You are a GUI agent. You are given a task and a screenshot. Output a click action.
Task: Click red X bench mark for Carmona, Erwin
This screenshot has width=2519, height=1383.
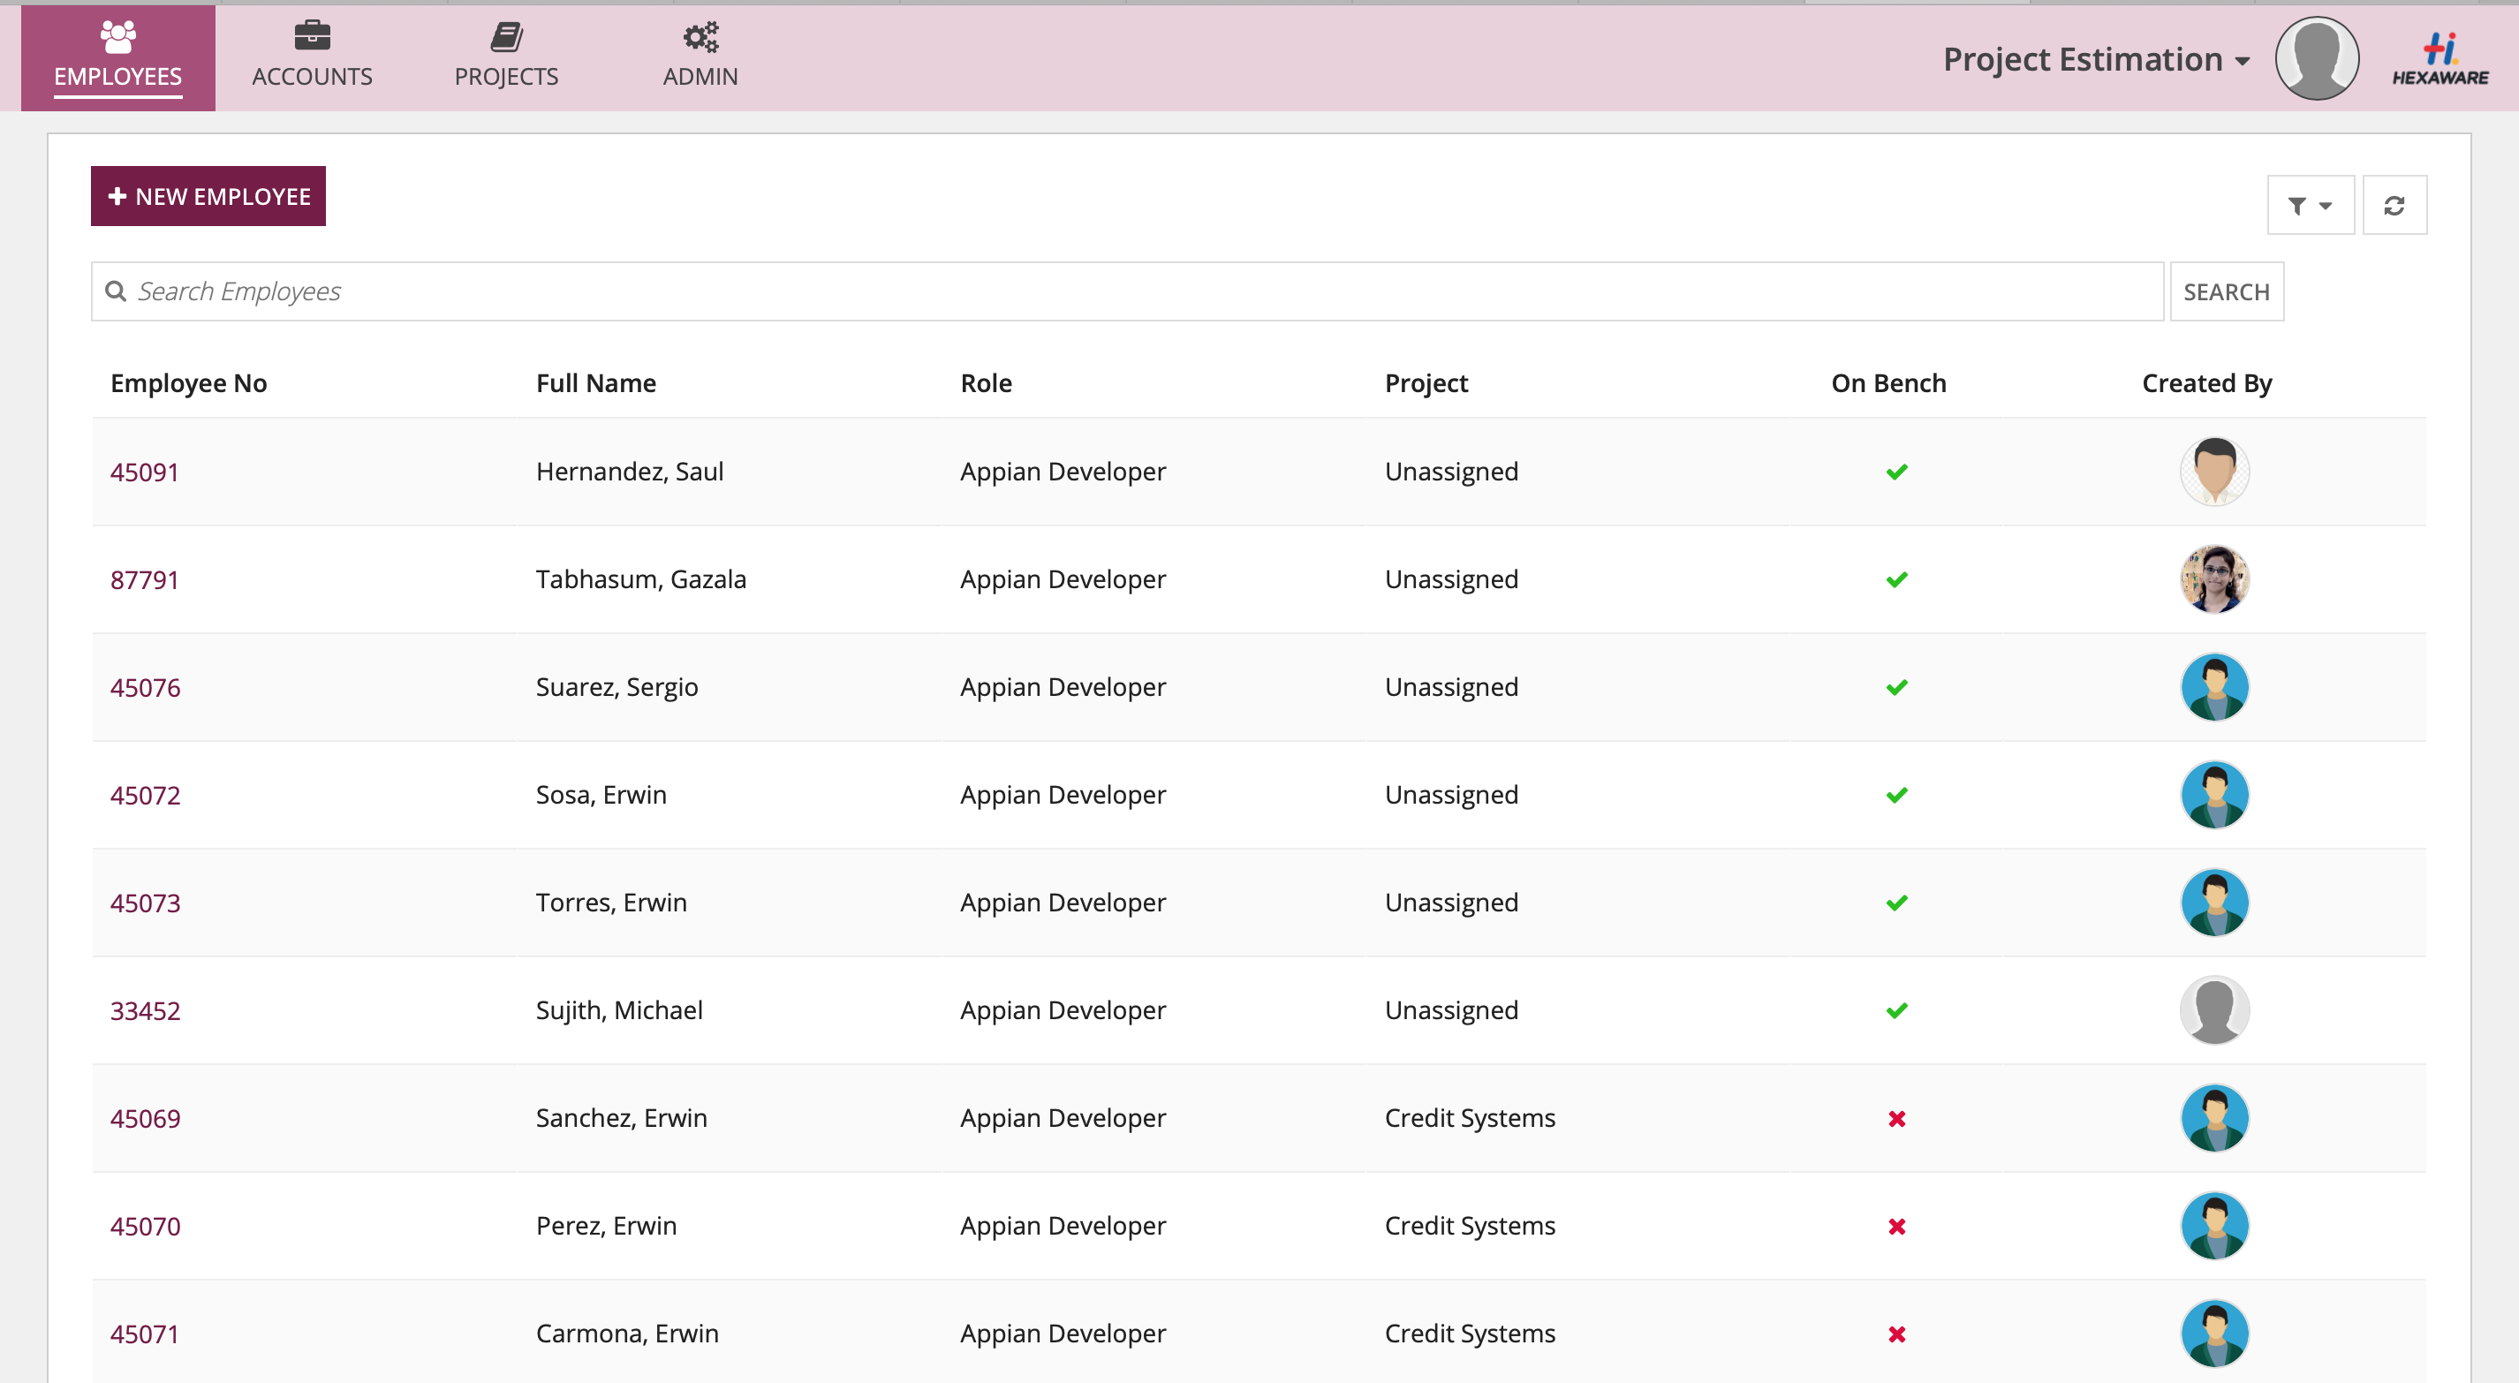click(x=1896, y=1334)
